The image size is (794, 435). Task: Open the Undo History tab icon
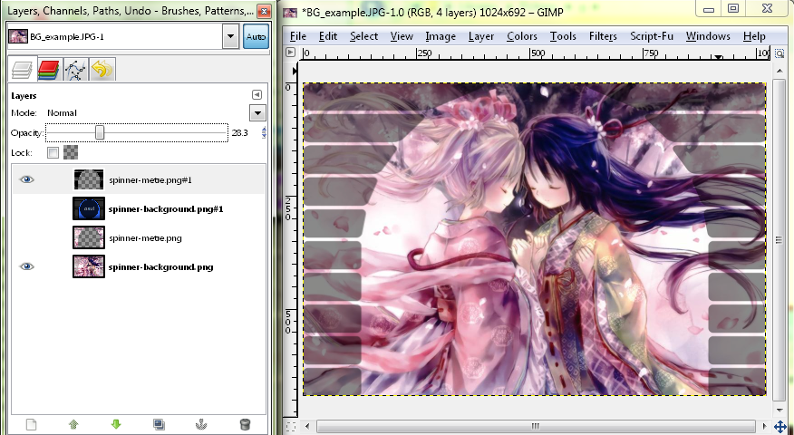102,70
